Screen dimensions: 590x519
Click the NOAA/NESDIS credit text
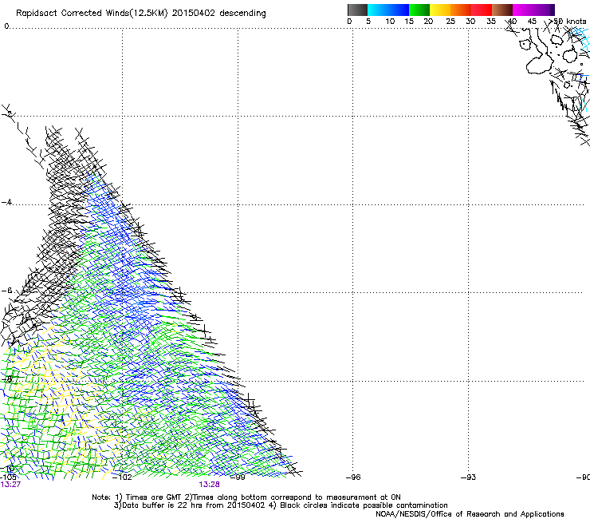click(470, 513)
